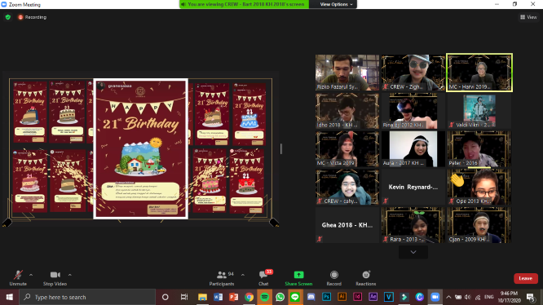The height and width of the screenshot is (305, 543).
Task: Open the View Options dropdown
Action: tap(336, 4)
